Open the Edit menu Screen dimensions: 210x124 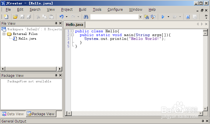coord(20,10)
